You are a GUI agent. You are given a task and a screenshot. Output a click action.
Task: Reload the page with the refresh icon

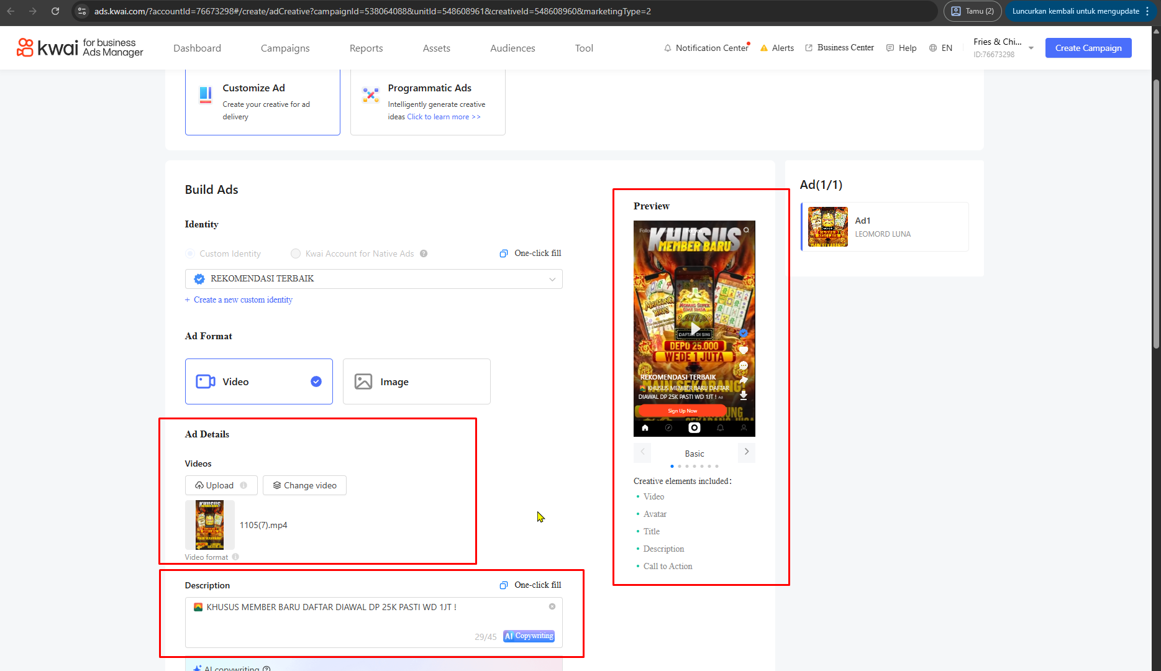point(55,11)
